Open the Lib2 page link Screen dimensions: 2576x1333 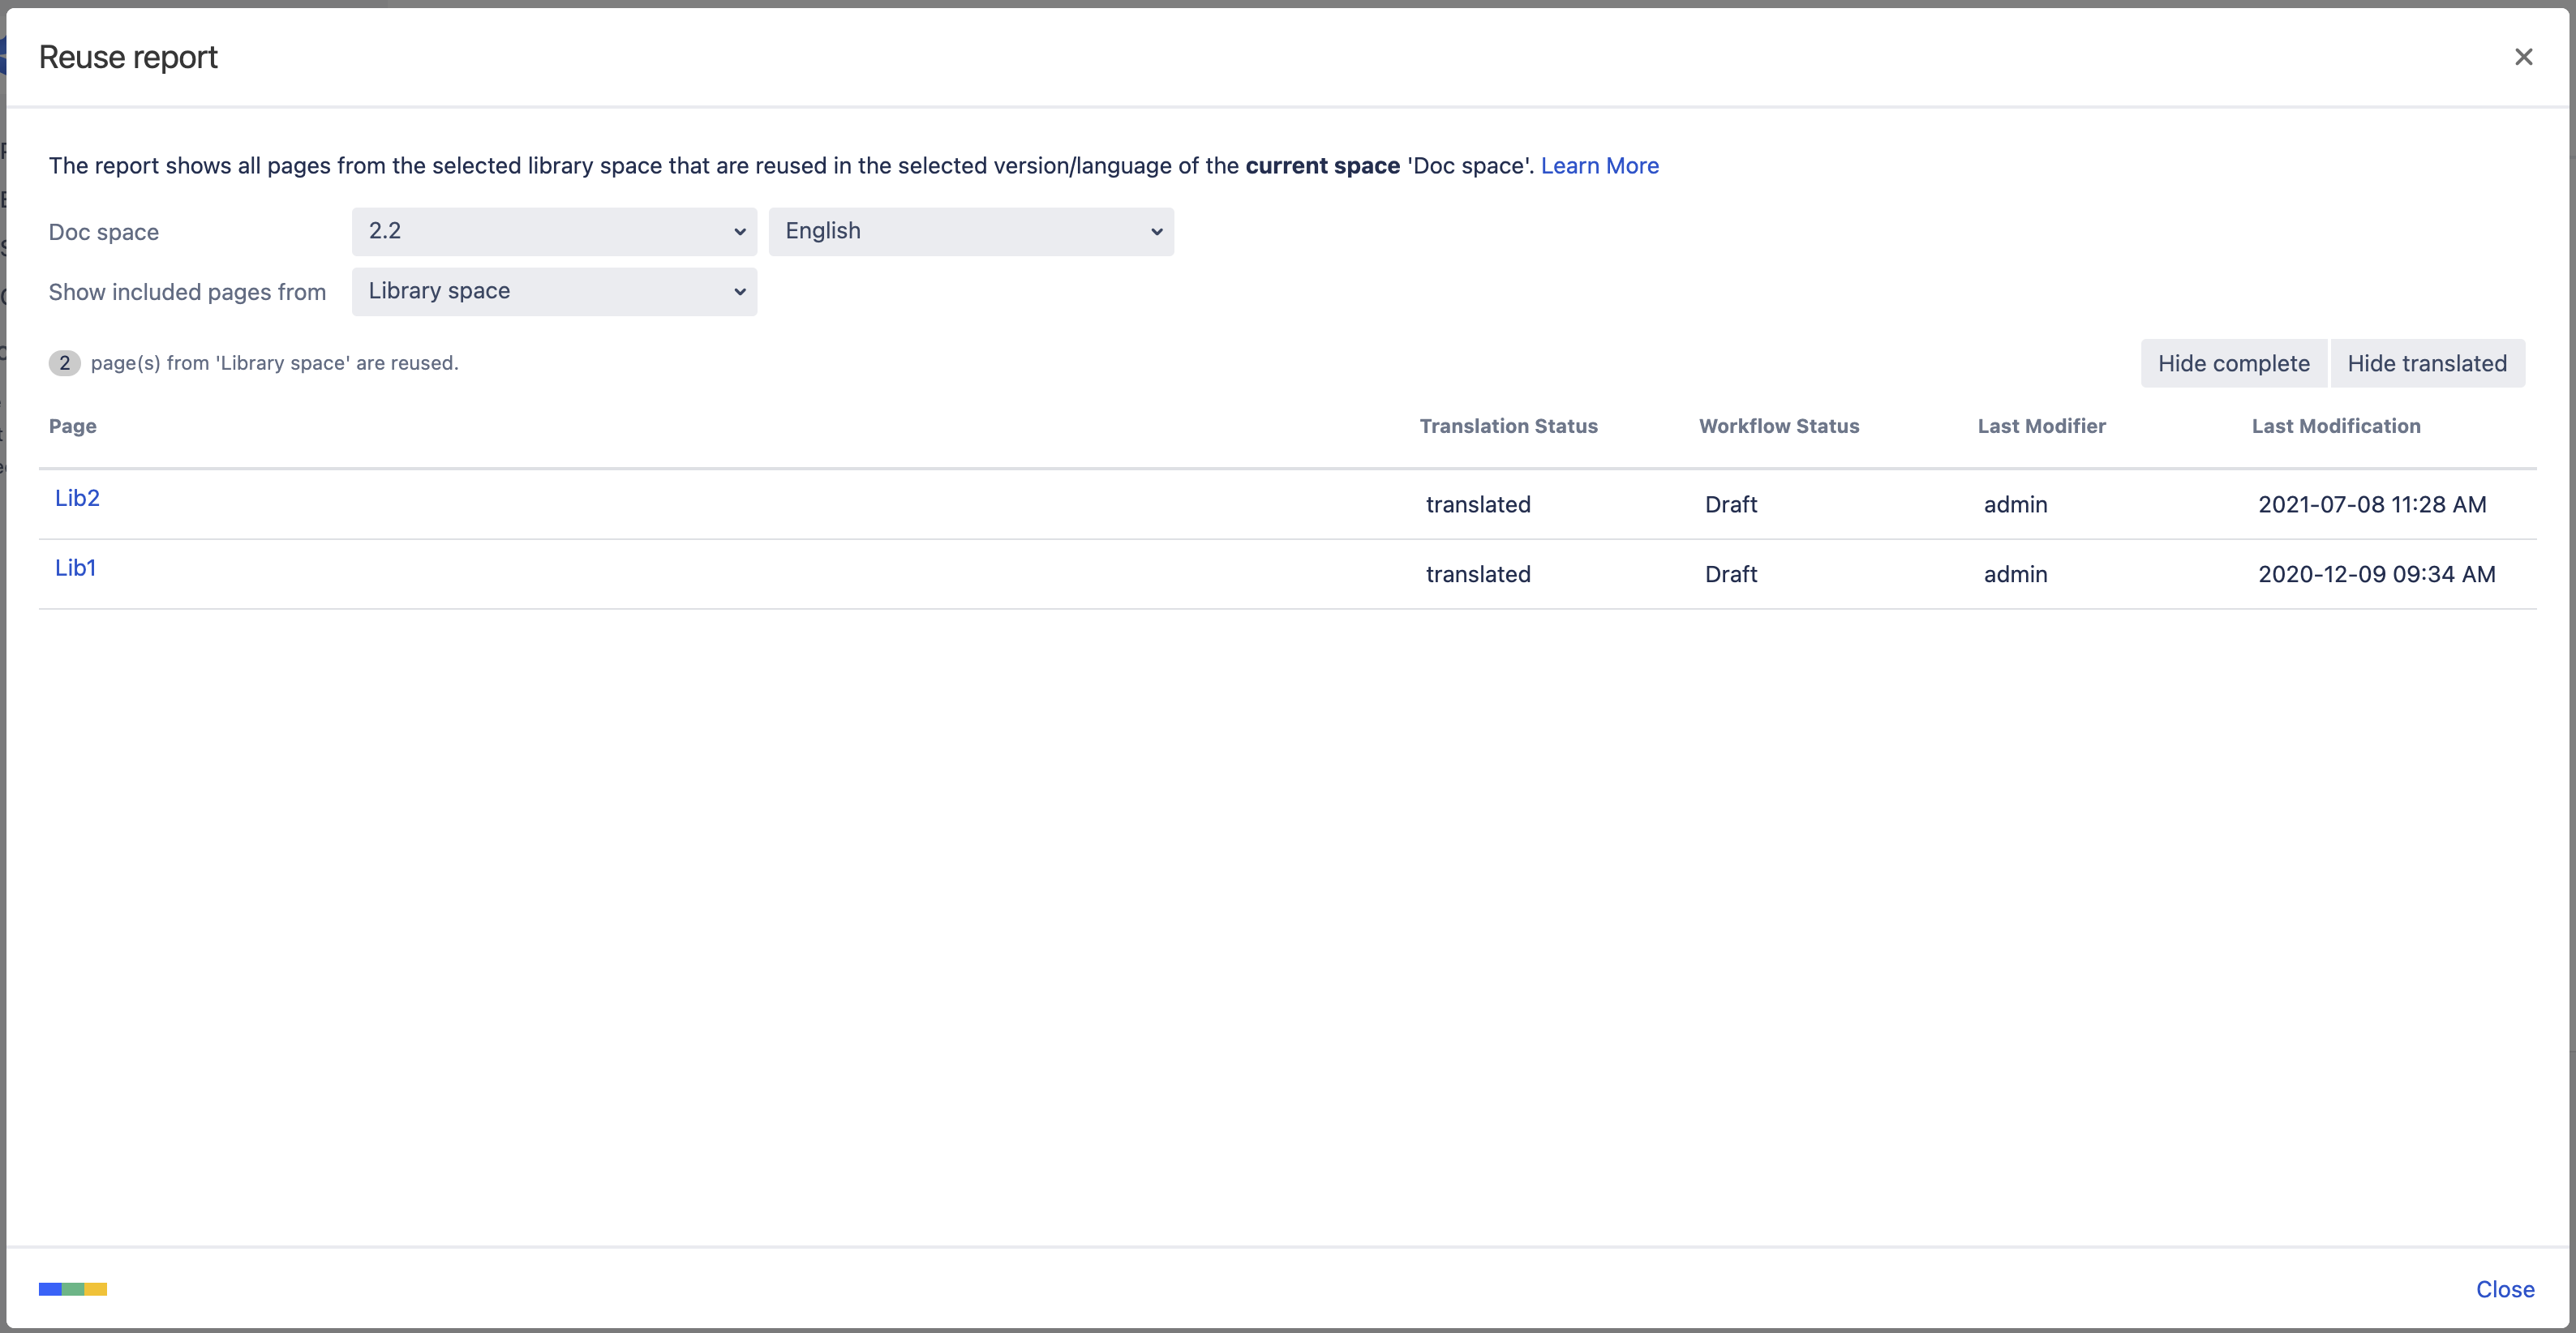click(77, 498)
